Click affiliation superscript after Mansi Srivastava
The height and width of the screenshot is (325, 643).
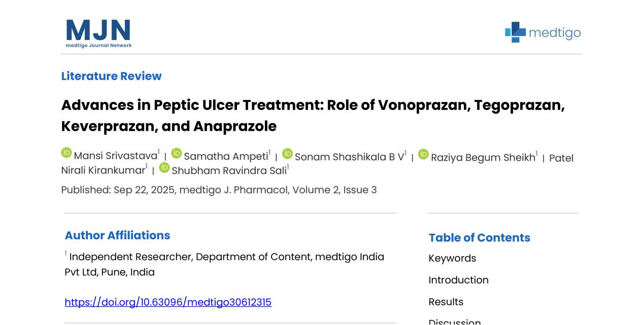pos(159,152)
